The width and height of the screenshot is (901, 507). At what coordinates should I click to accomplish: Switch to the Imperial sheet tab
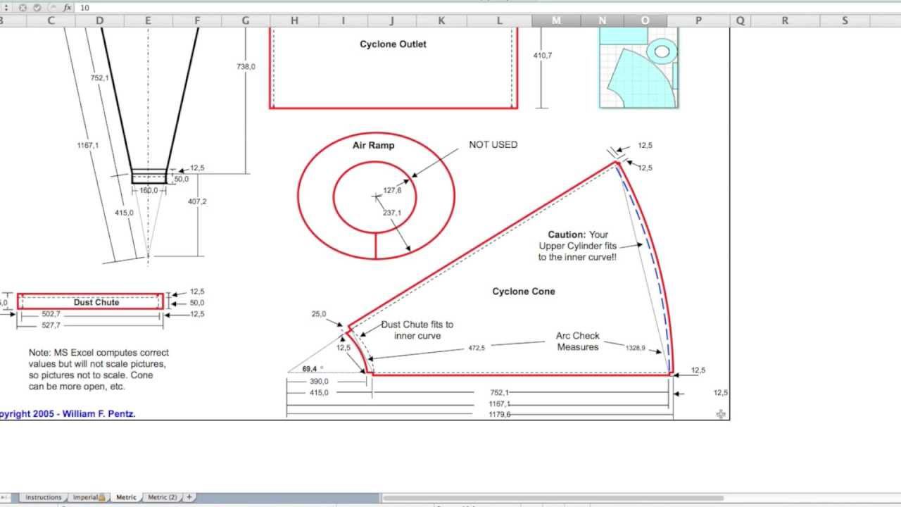(88, 497)
